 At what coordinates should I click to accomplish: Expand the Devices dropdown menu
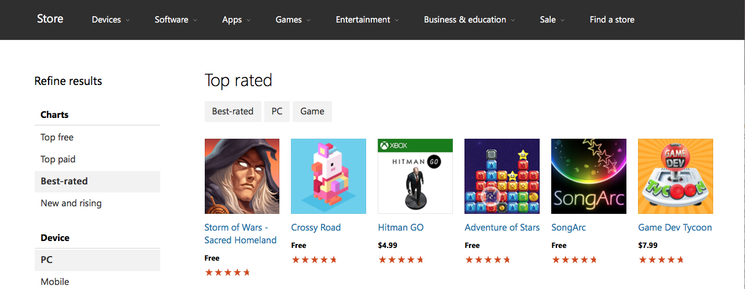pyautogui.click(x=110, y=20)
